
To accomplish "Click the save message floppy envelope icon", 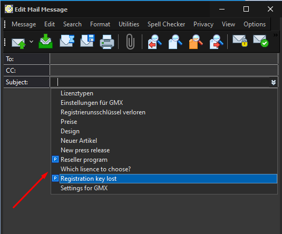I will coord(87,41).
